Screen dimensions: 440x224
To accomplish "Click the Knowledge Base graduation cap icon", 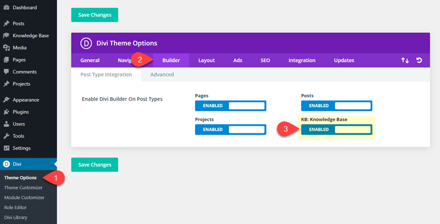I will (6, 35).
